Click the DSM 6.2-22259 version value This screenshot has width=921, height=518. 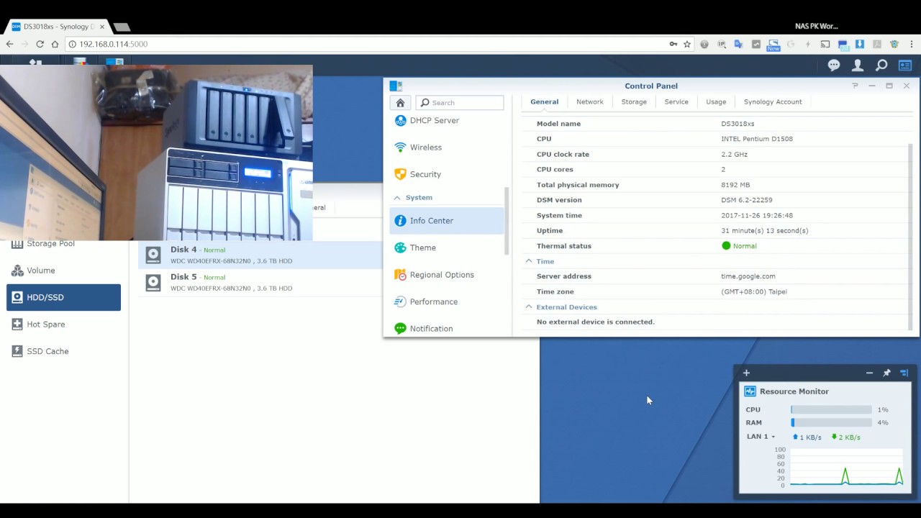747,200
